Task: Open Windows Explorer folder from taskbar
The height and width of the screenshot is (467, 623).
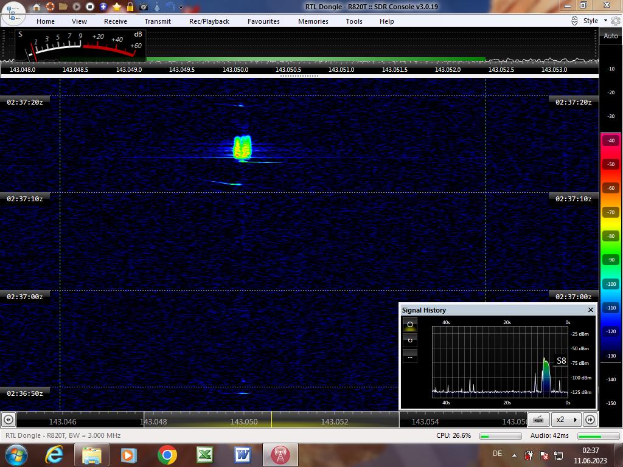Action: coord(92,455)
